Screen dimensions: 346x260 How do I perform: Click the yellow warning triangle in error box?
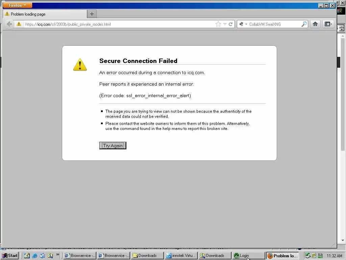pos(80,65)
